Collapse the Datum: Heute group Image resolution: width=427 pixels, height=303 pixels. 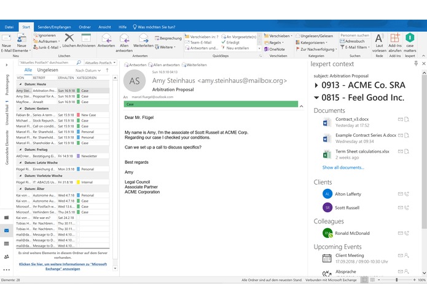pos(20,84)
